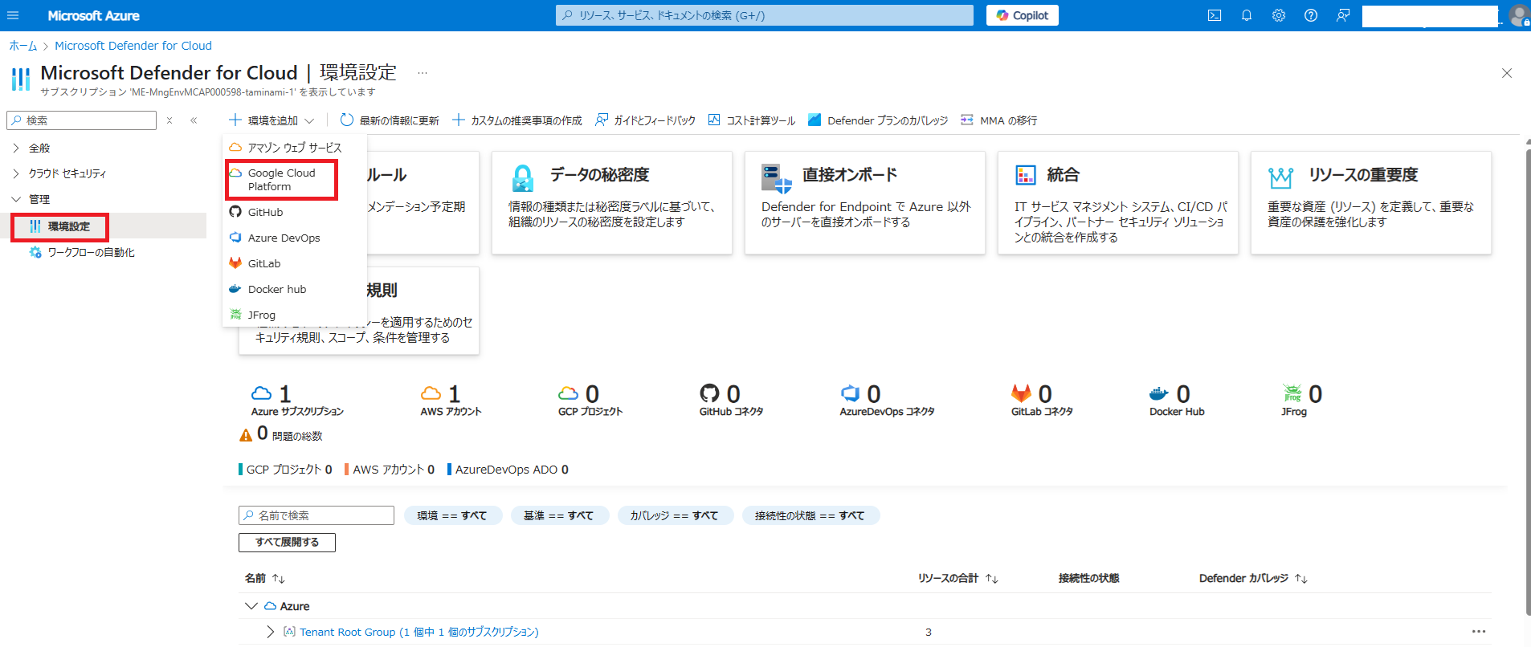Open the 環境を追加 dropdown
The image size is (1531, 647).
tap(271, 120)
